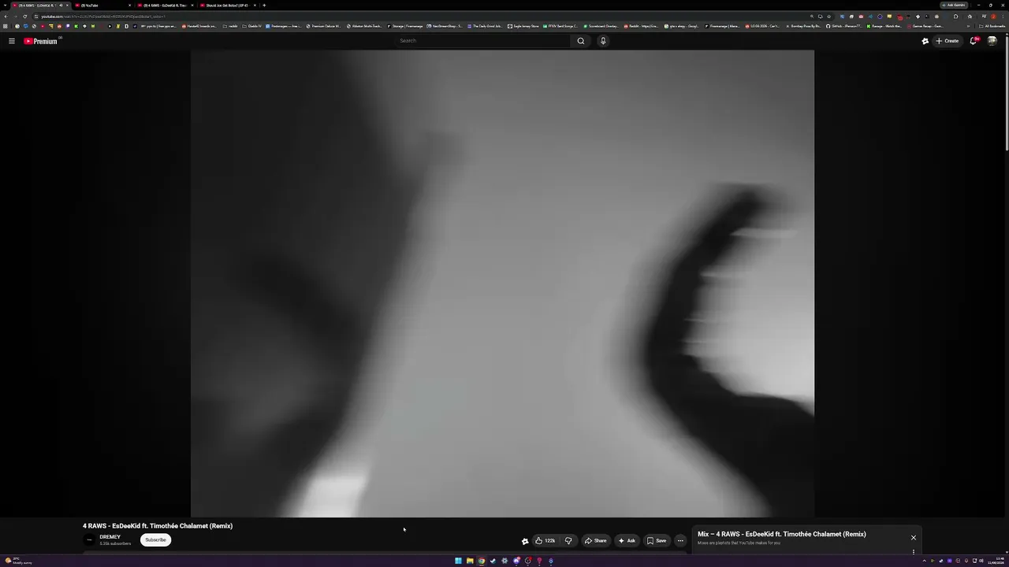Click the Mix – 4 RAWS playlist title
The height and width of the screenshot is (567, 1009).
click(x=782, y=534)
